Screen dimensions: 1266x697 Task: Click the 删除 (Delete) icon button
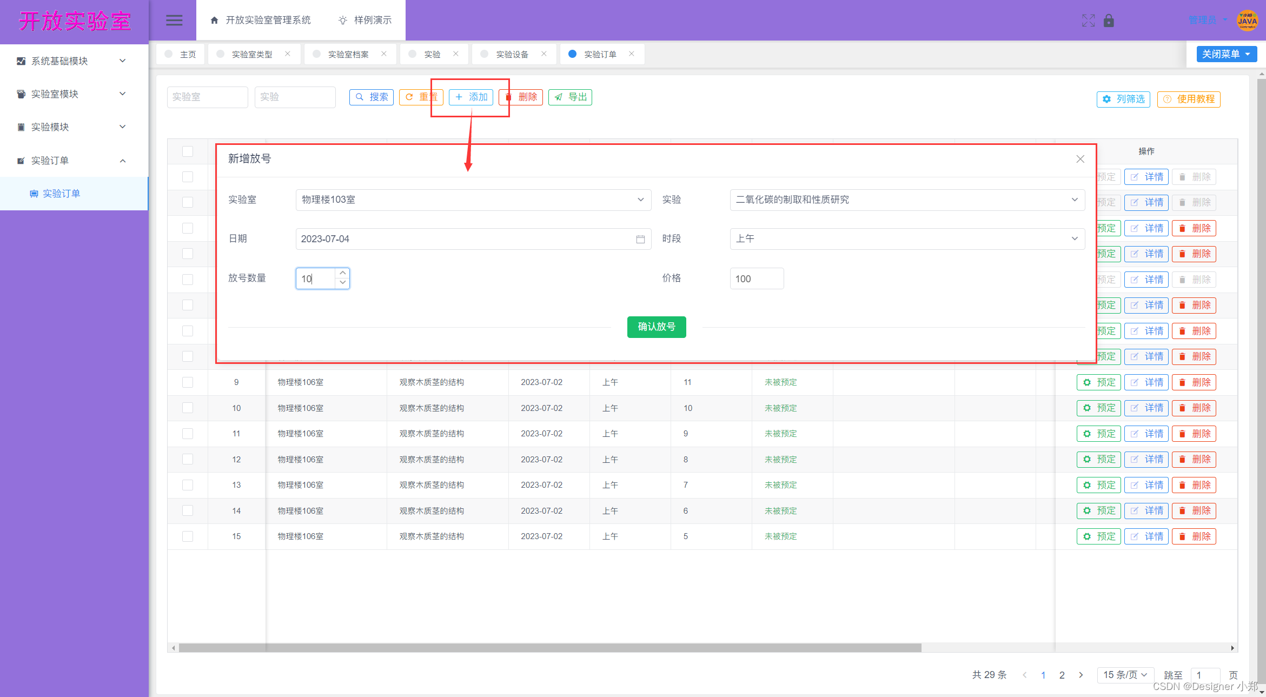(x=522, y=97)
